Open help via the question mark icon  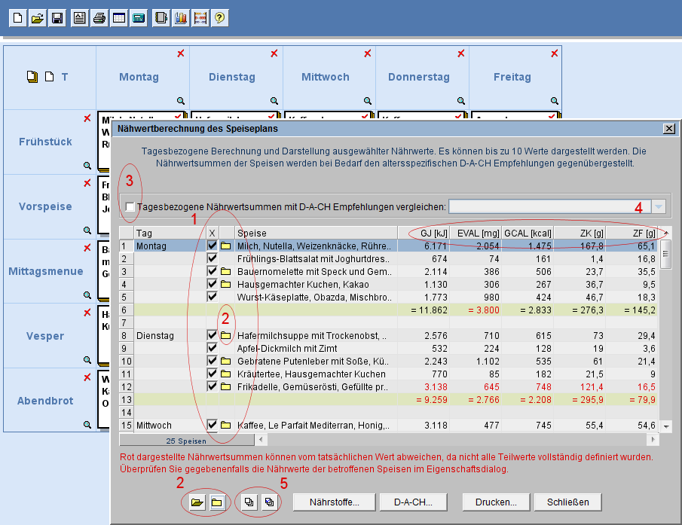pyautogui.click(x=219, y=18)
